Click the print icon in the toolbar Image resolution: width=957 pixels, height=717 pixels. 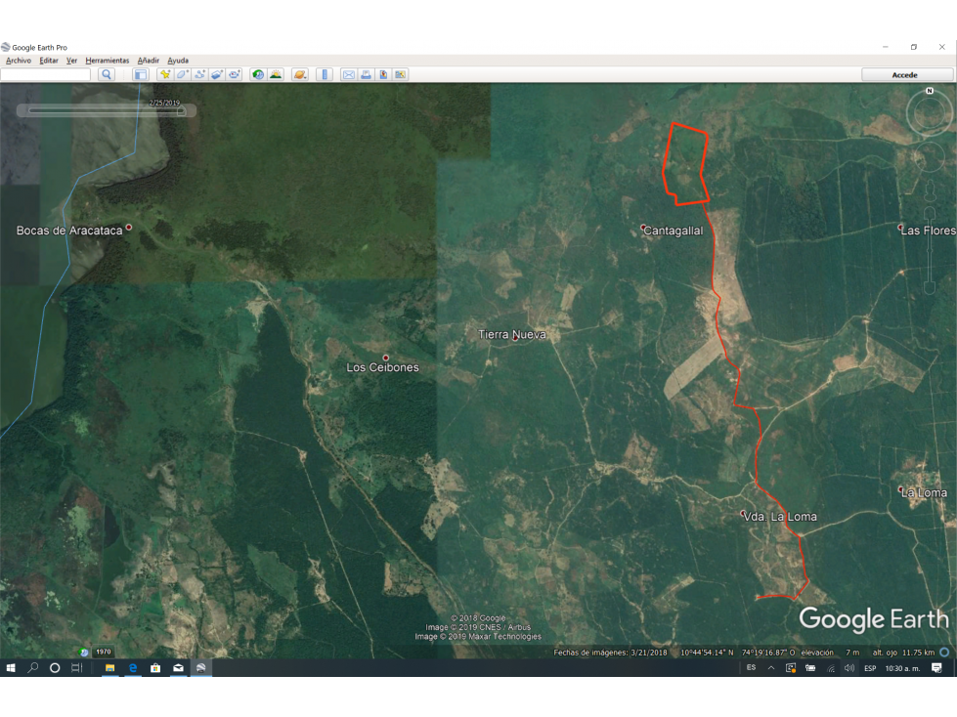366,74
